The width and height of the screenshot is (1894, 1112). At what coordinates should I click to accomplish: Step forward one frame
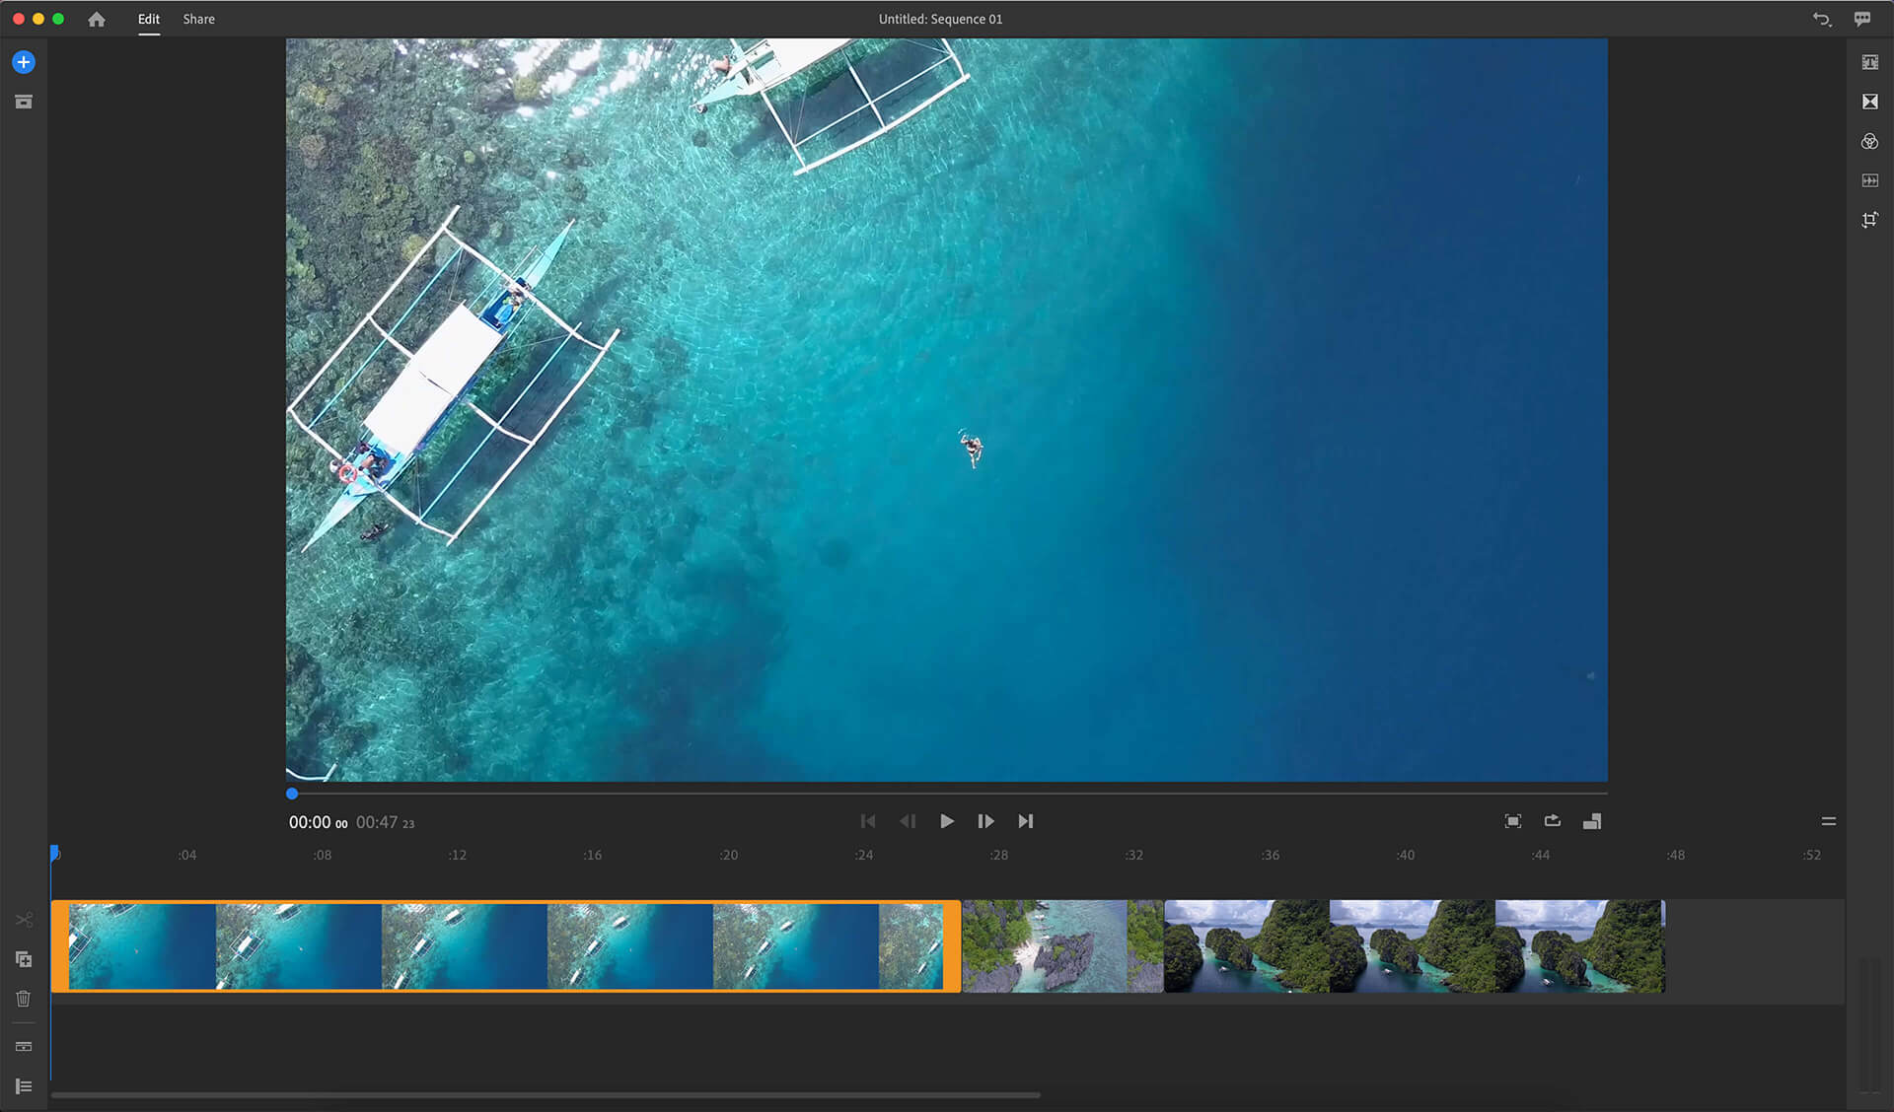985,821
